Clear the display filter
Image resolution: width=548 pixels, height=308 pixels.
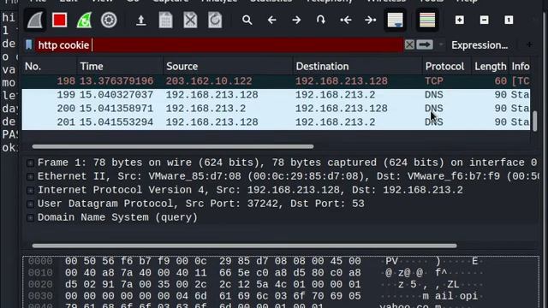[x=409, y=44]
